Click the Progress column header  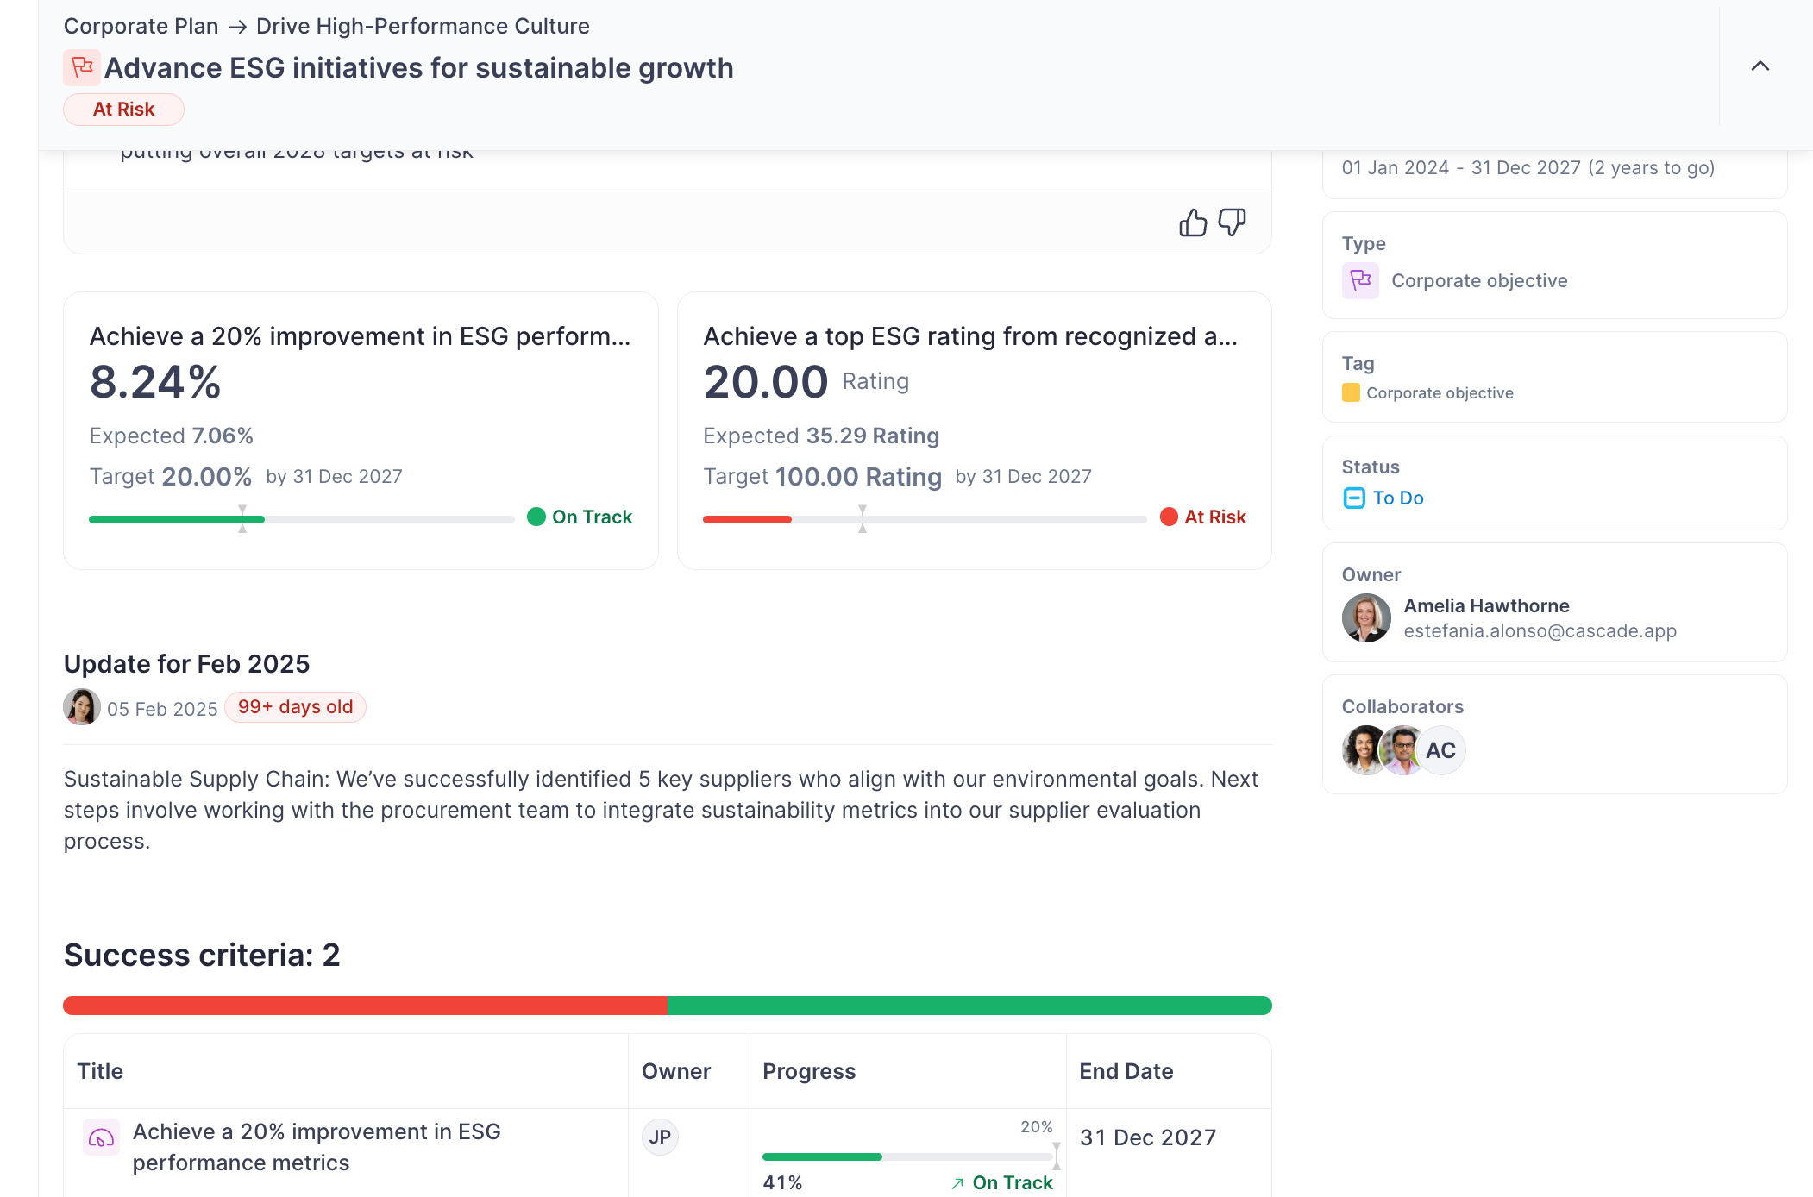(x=809, y=1071)
